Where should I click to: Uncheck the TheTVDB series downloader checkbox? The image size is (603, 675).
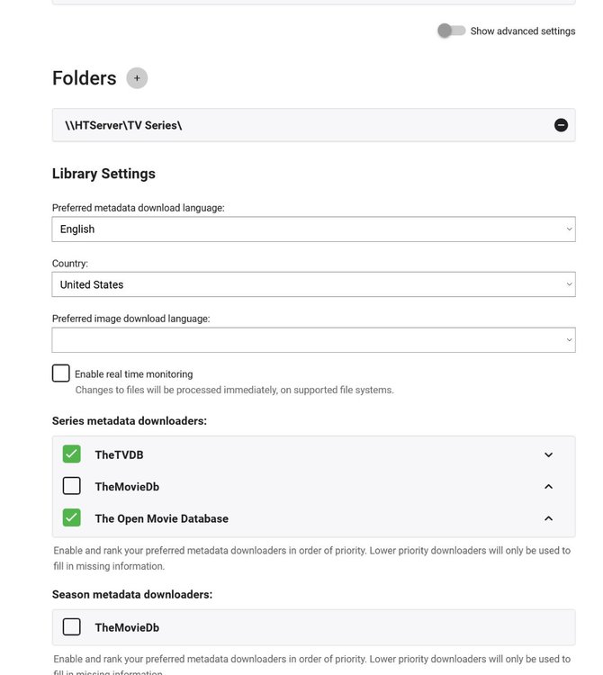coord(72,454)
